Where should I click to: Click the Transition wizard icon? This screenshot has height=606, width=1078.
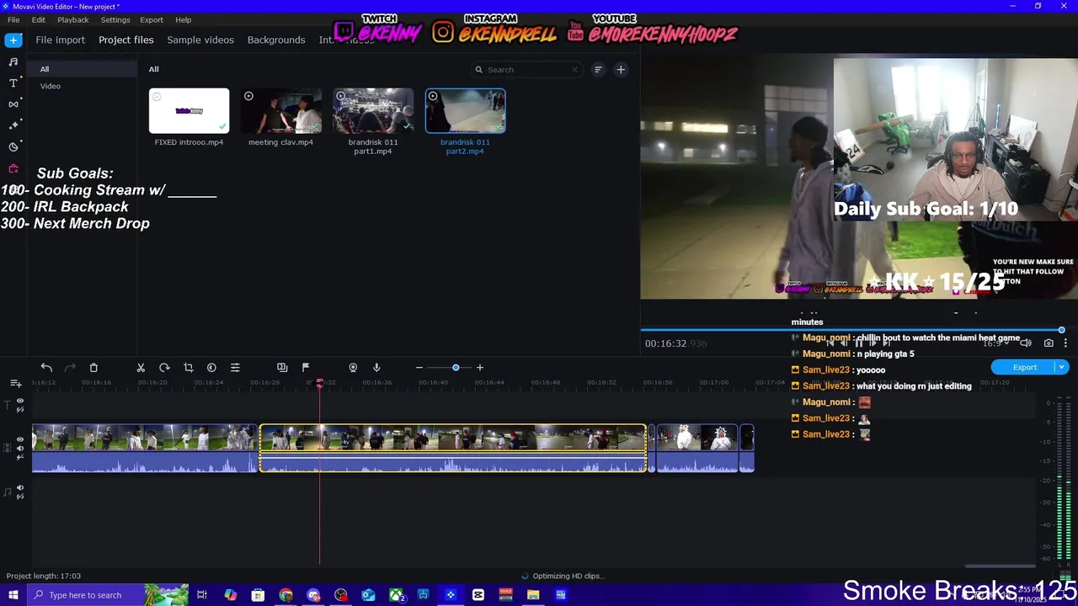[282, 368]
